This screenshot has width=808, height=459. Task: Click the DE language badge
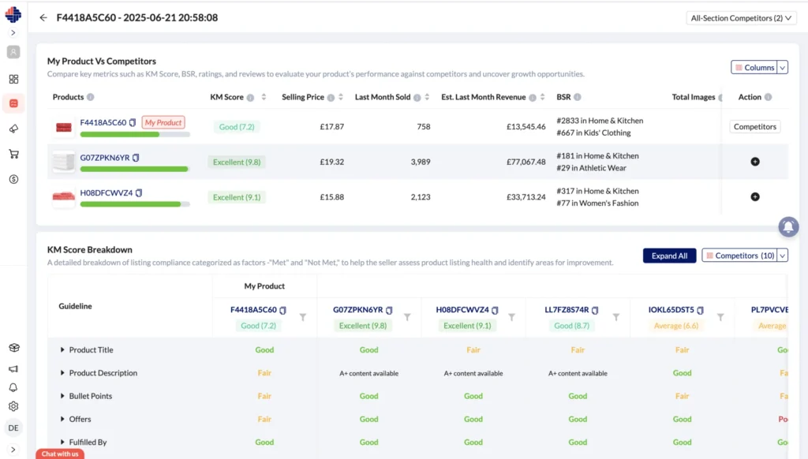(13, 427)
